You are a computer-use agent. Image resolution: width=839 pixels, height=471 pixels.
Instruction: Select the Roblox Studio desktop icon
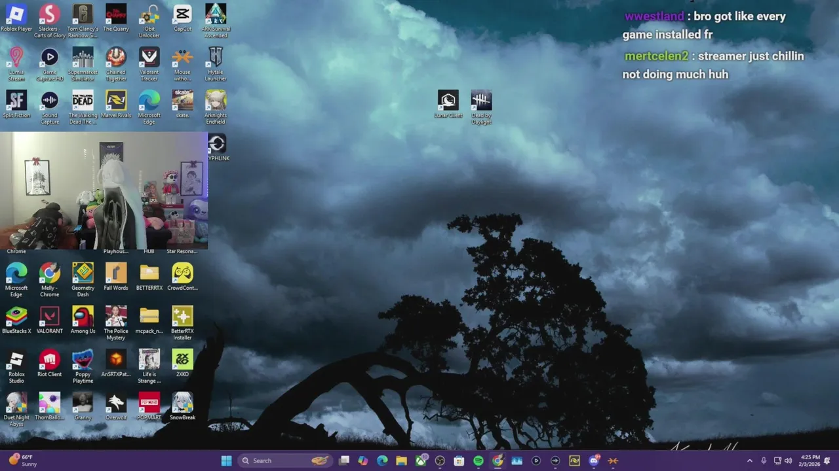pyautogui.click(x=16, y=366)
